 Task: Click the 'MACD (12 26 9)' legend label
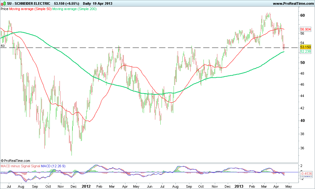click(x=53, y=166)
